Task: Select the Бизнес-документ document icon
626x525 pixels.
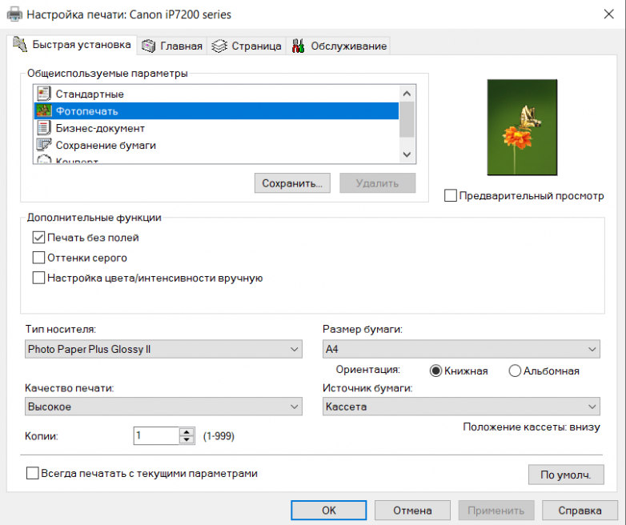Action: pos(43,128)
